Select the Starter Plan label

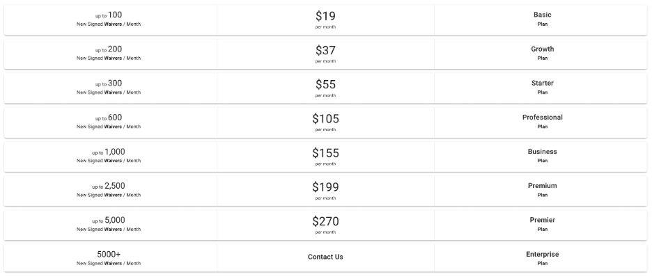point(542,87)
